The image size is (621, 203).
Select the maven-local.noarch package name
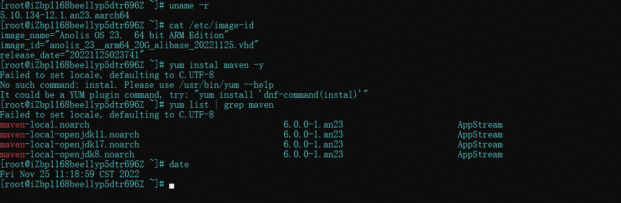tap(45, 125)
